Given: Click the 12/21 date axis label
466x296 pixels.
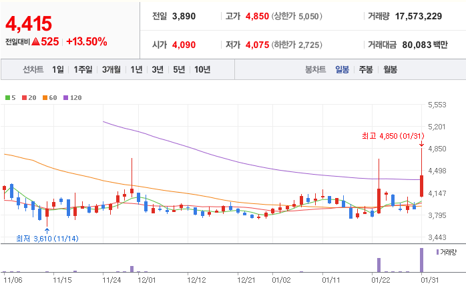Looking at the screenshot, I should (x=246, y=280).
